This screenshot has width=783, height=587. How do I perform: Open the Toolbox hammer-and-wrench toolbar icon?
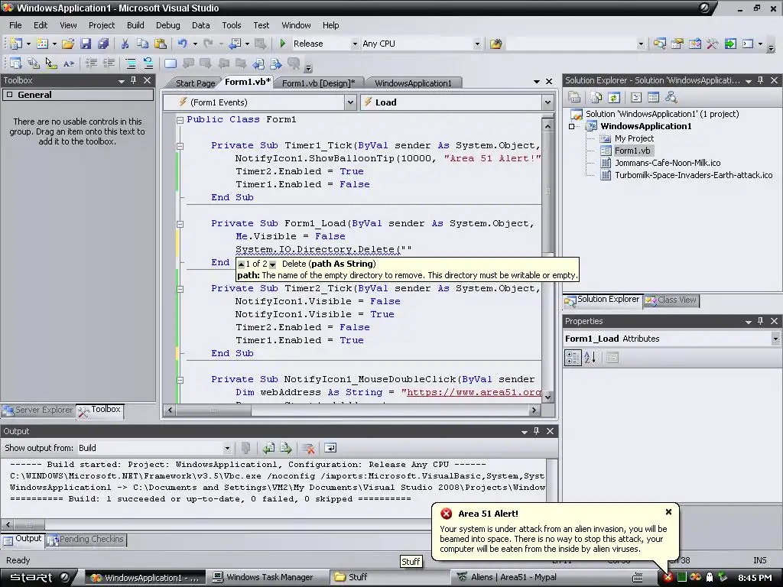tap(712, 44)
